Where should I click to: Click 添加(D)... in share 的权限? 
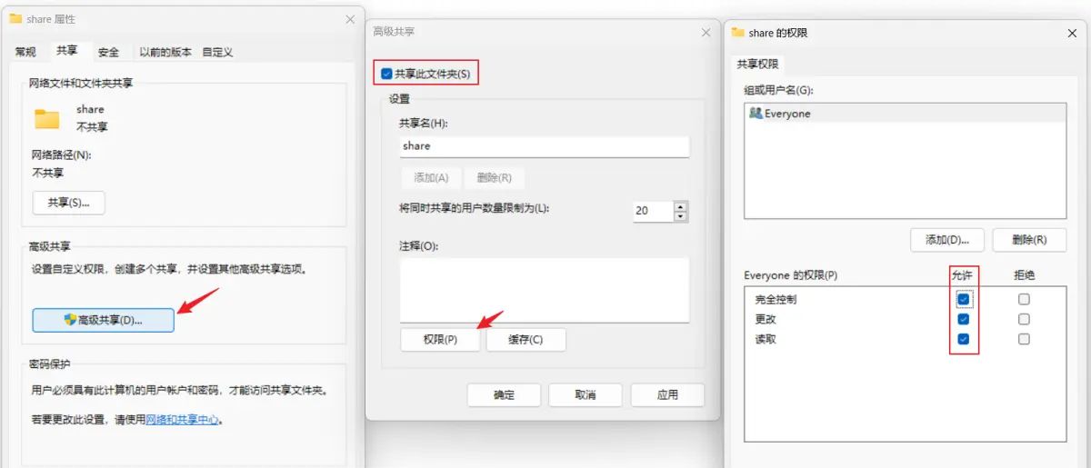coord(946,240)
